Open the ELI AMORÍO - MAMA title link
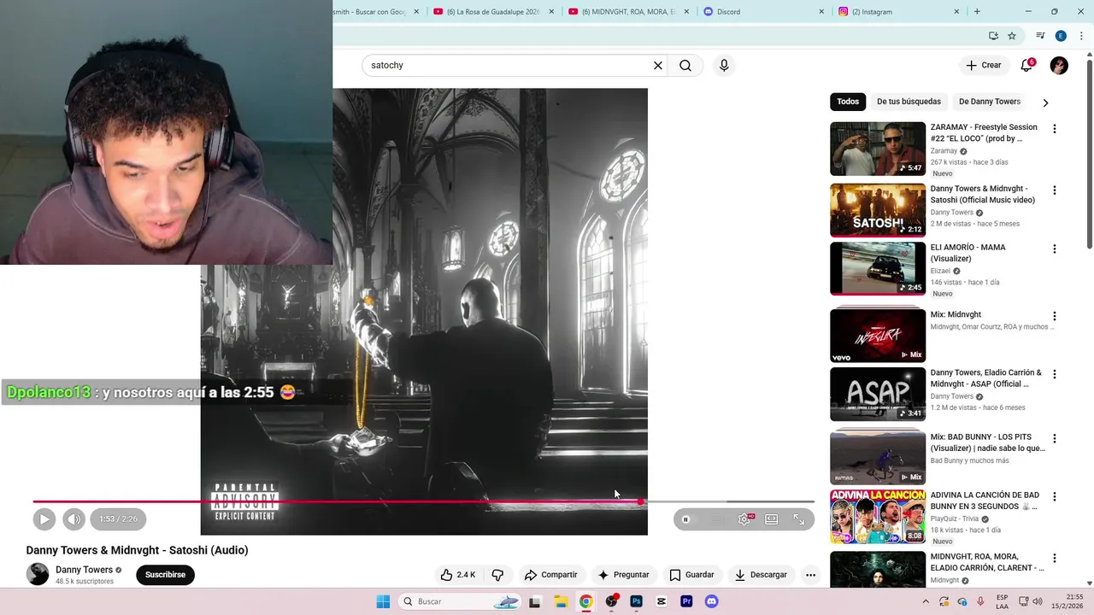 (x=968, y=253)
